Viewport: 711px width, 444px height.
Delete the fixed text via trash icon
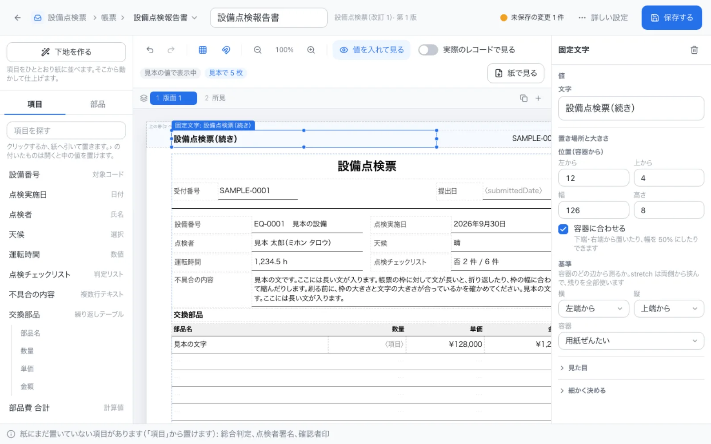tap(694, 50)
